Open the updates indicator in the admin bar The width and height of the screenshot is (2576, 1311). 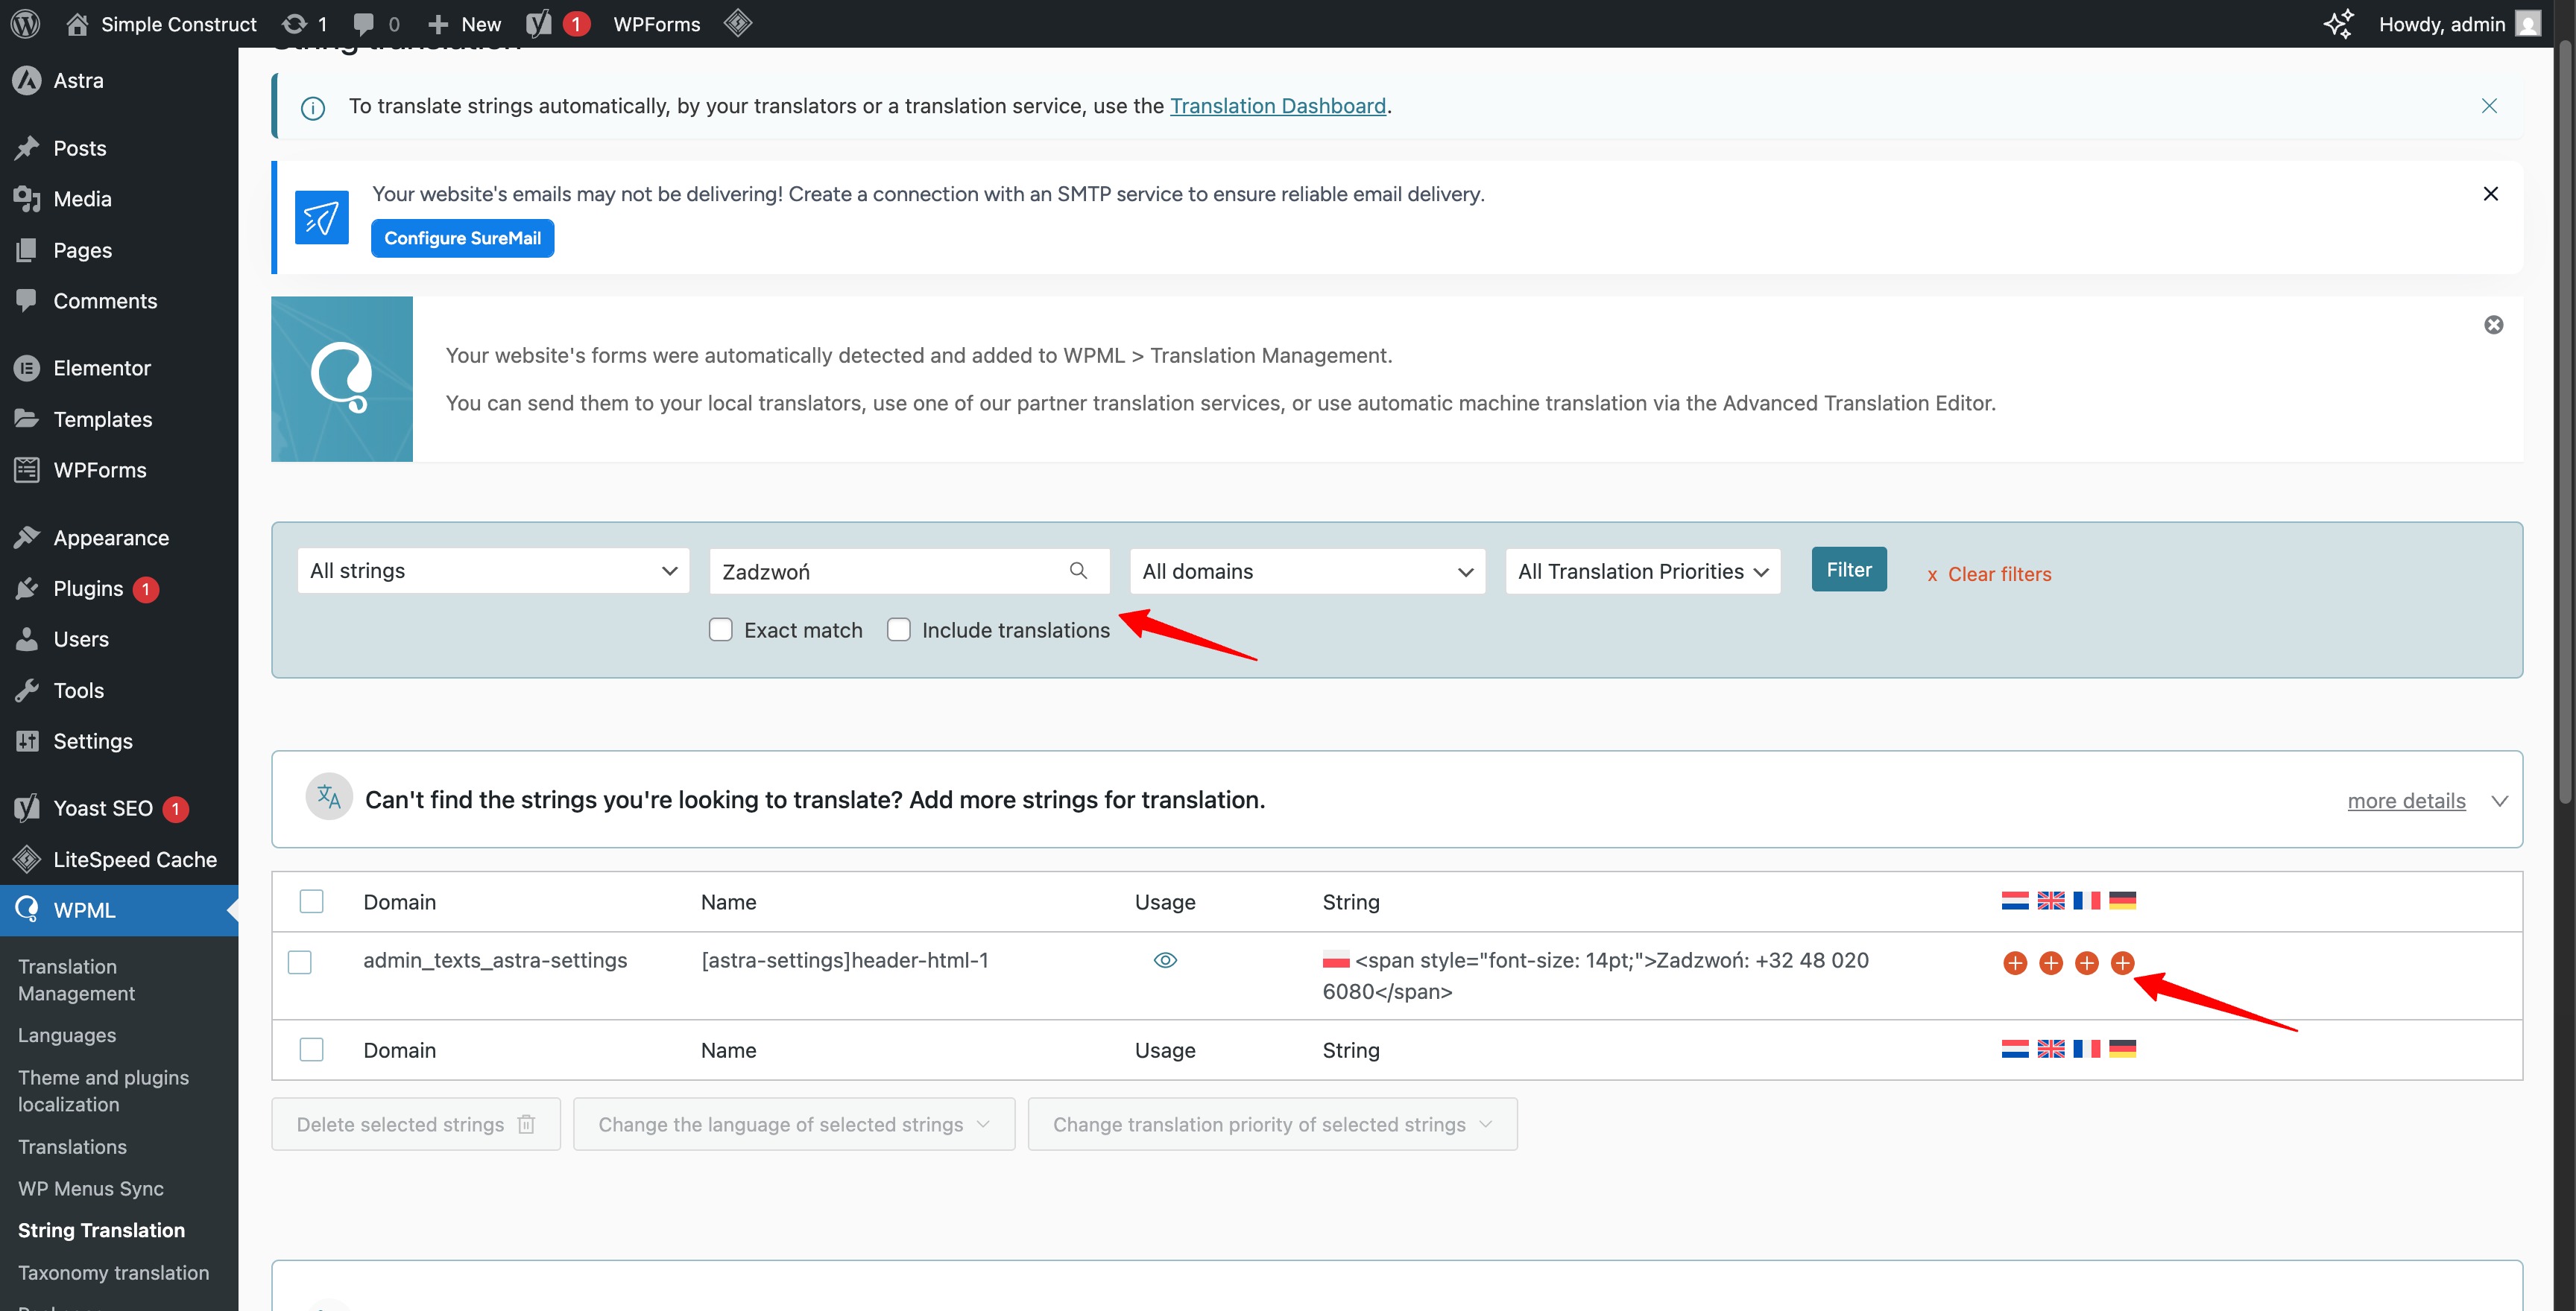click(305, 24)
